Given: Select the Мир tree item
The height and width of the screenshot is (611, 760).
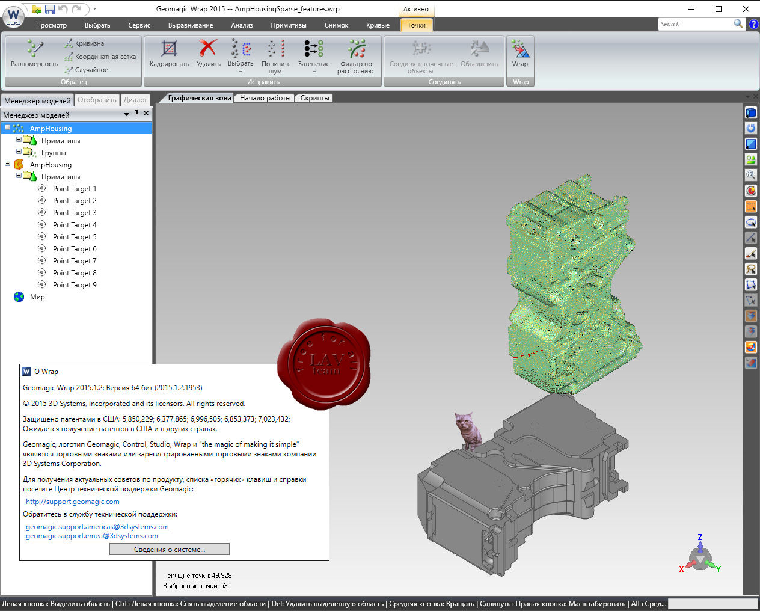Looking at the screenshot, I should 37,297.
